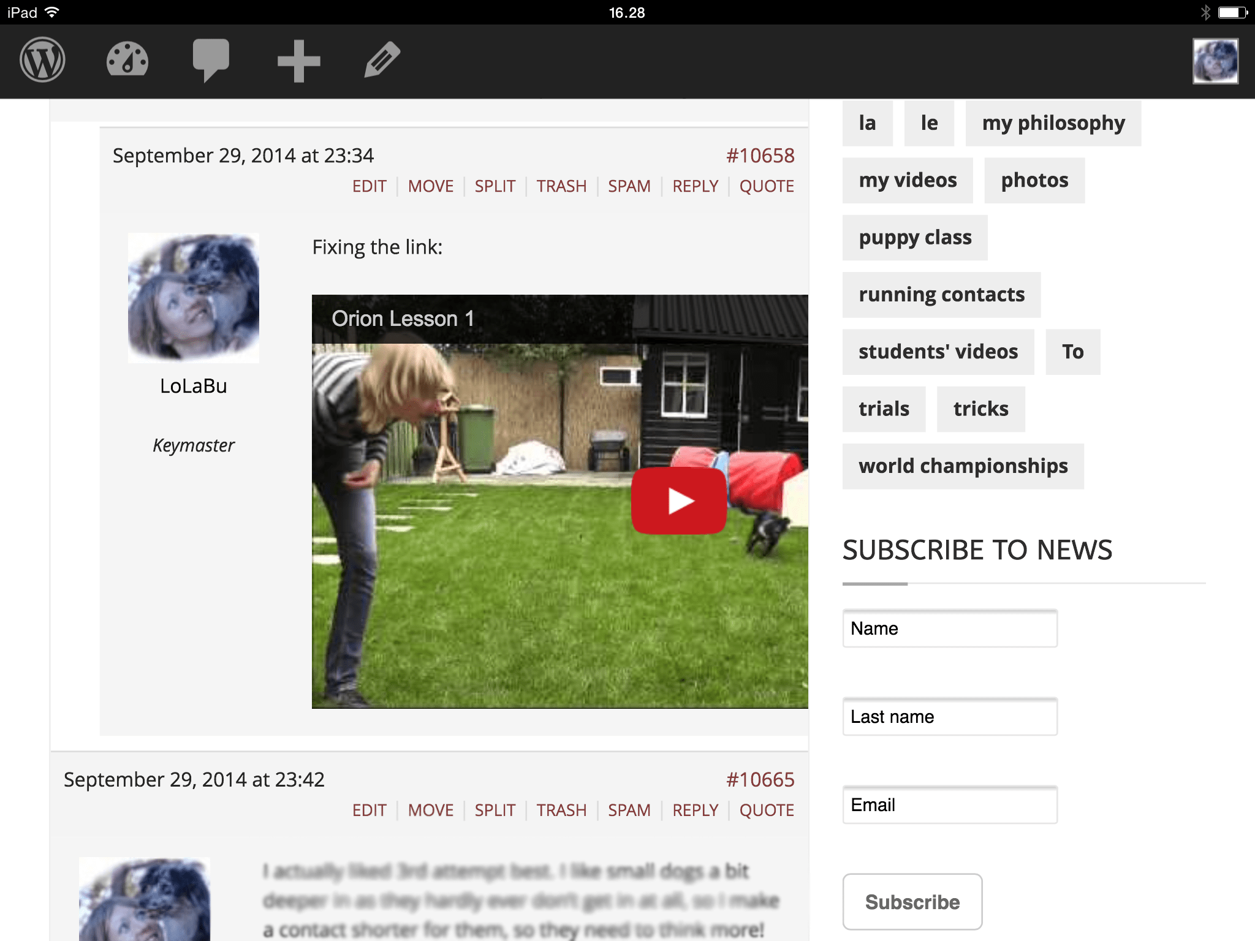Open the dashboard gauge icon
The width and height of the screenshot is (1255, 941).
pos(127,60)
